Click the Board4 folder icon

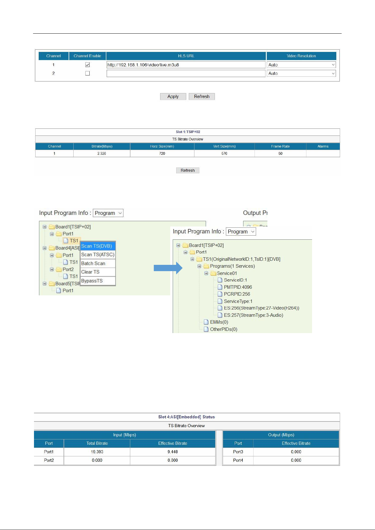point(52,248)
